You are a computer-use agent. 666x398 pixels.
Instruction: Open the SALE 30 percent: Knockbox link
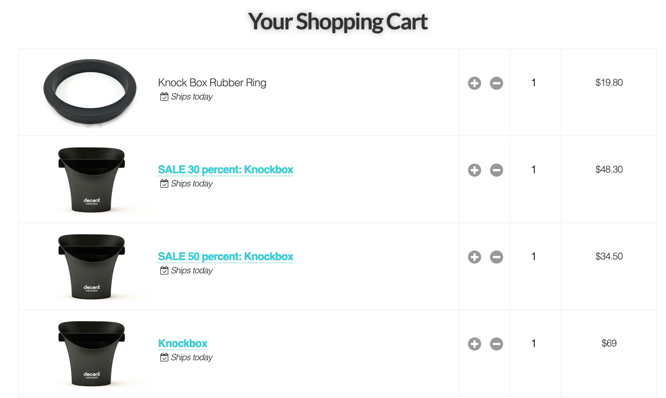coord(226,170)
